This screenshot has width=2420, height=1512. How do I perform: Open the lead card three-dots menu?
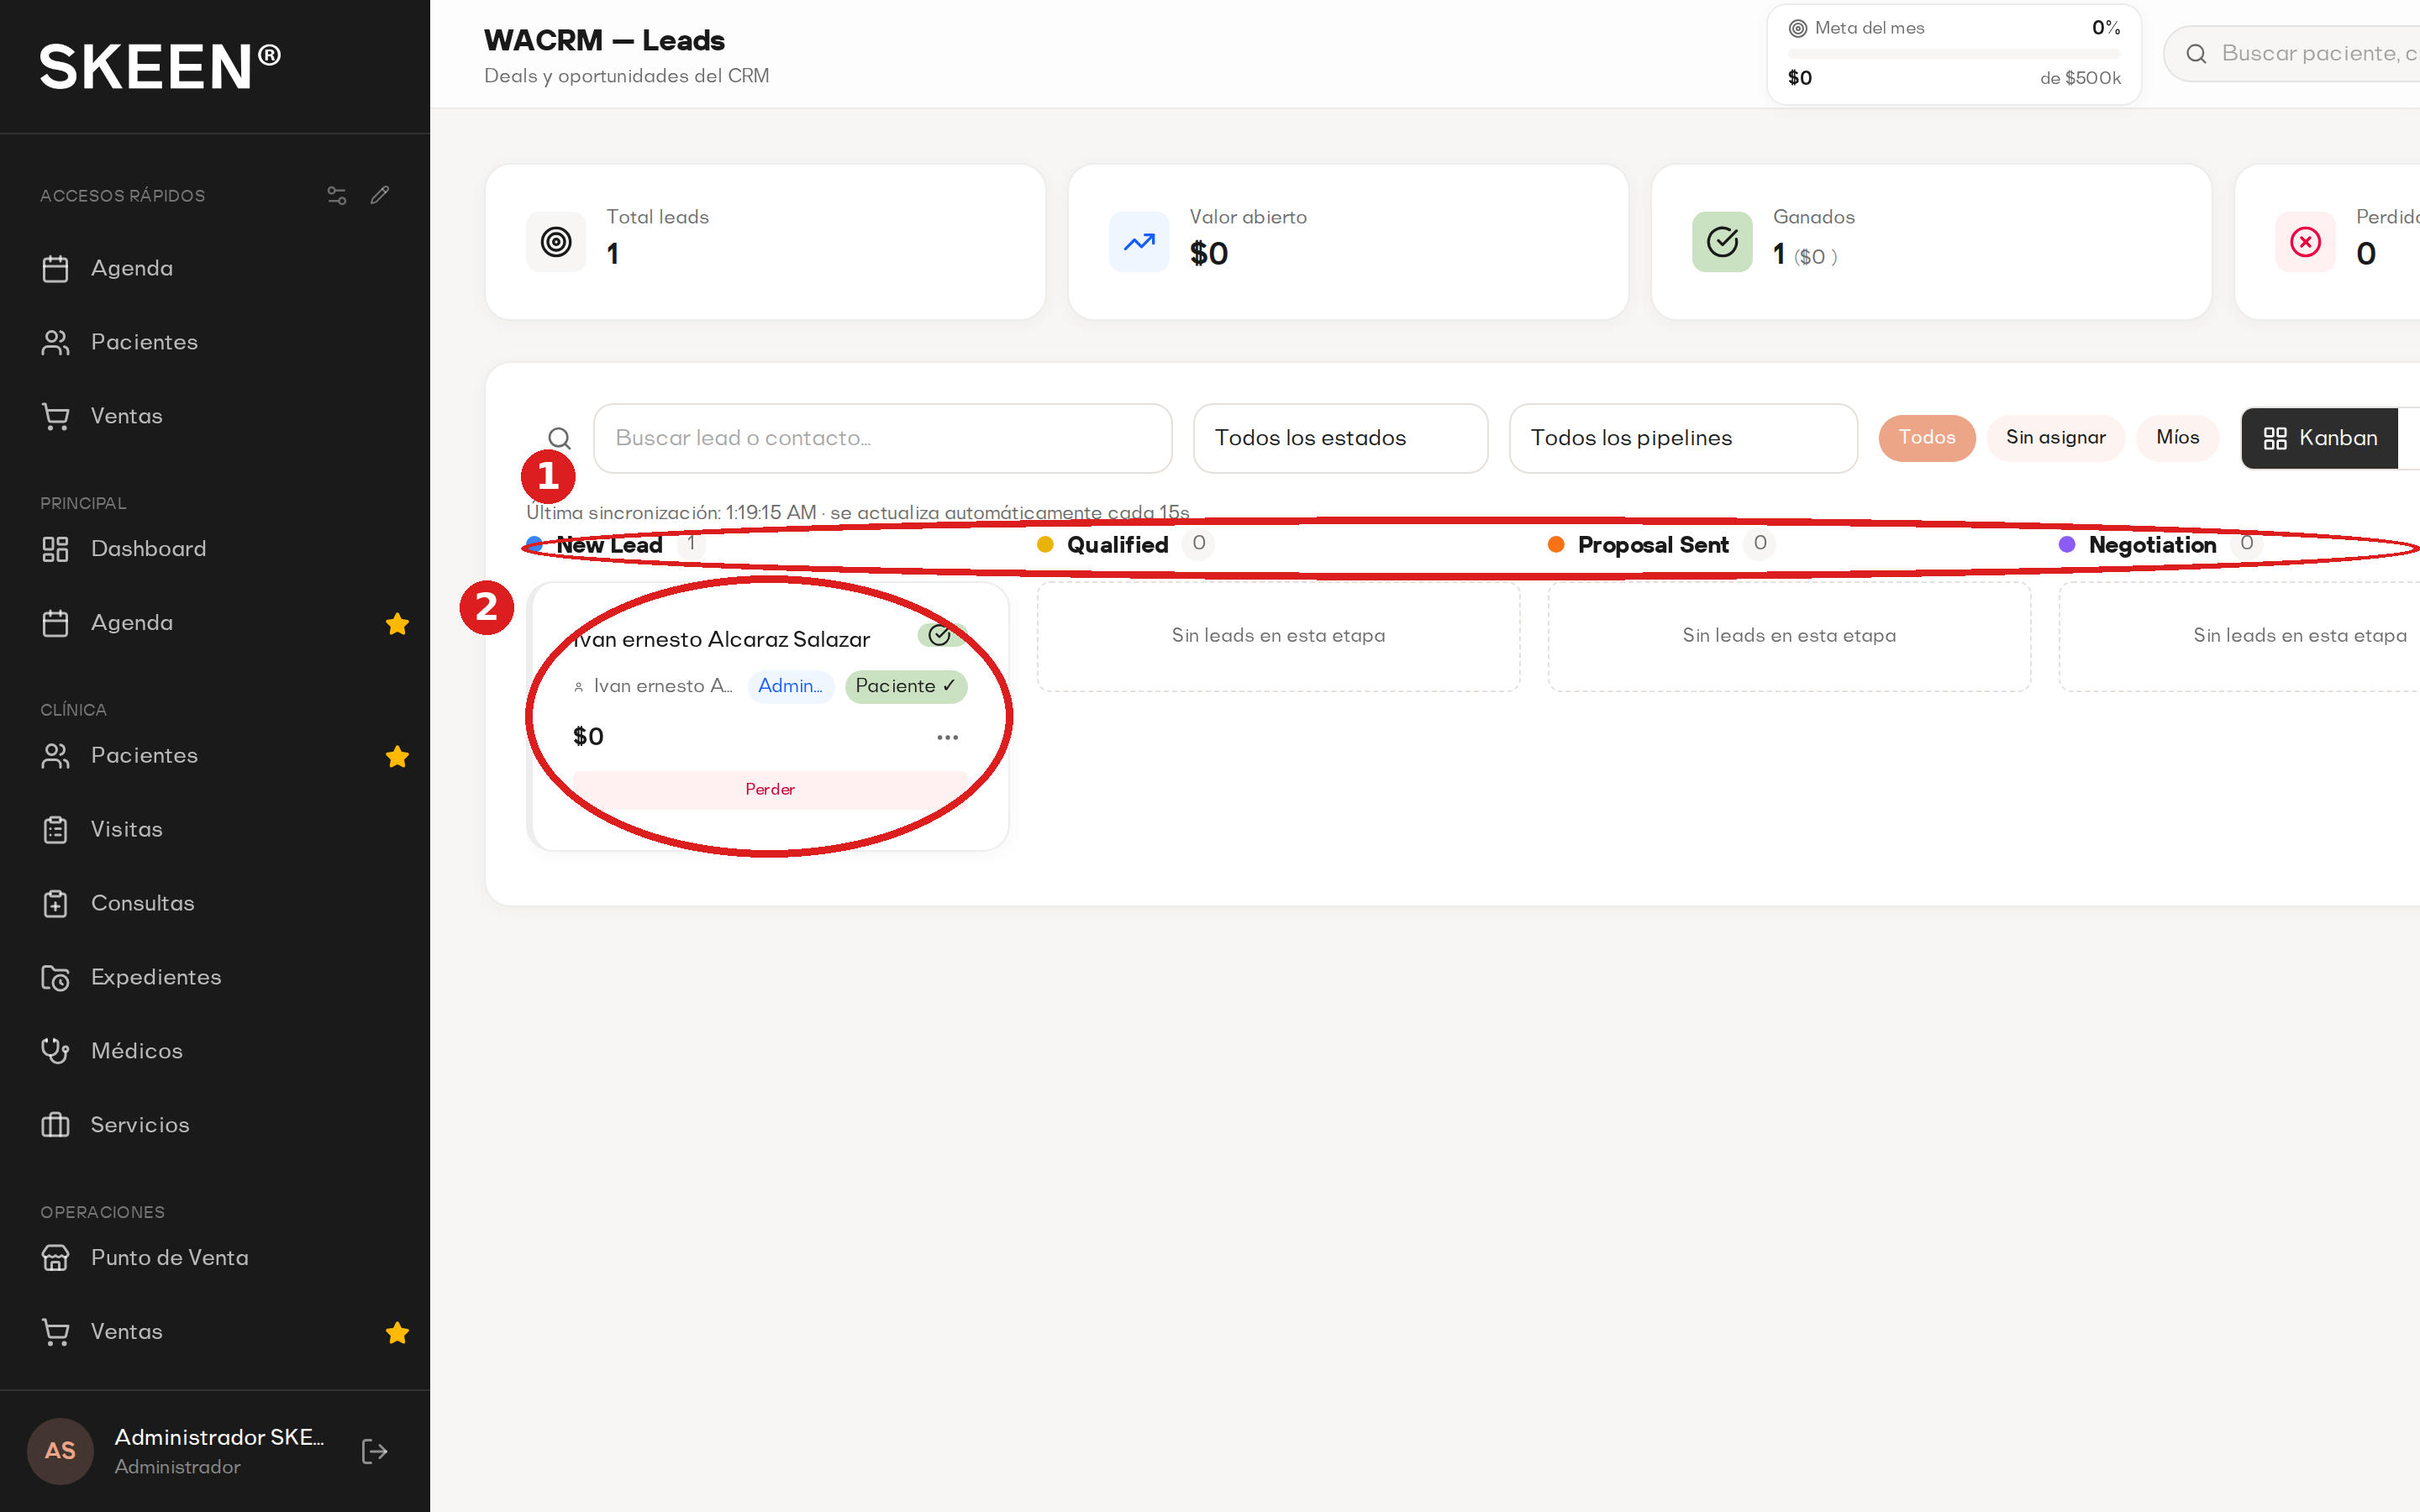pyautogui.click(x=948, y=738)
